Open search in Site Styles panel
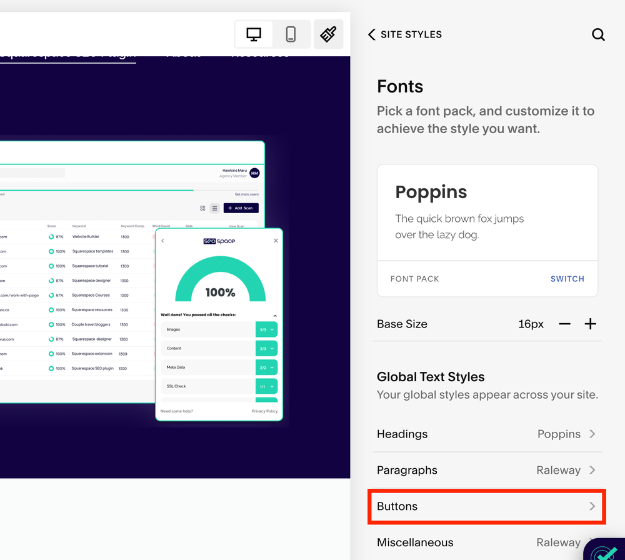 (598, 34)
